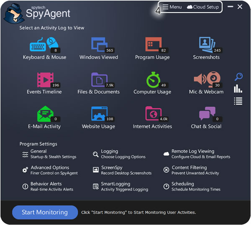Click the magnifier search icon on right sidebar
Image resolution: width=251 pixels, height=225 pixels.
click(x=238, y=77)
